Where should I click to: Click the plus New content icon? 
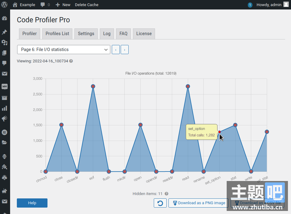[x=58, y=5]
